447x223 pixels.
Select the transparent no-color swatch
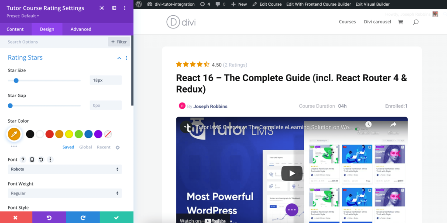(x=108, y=134)
